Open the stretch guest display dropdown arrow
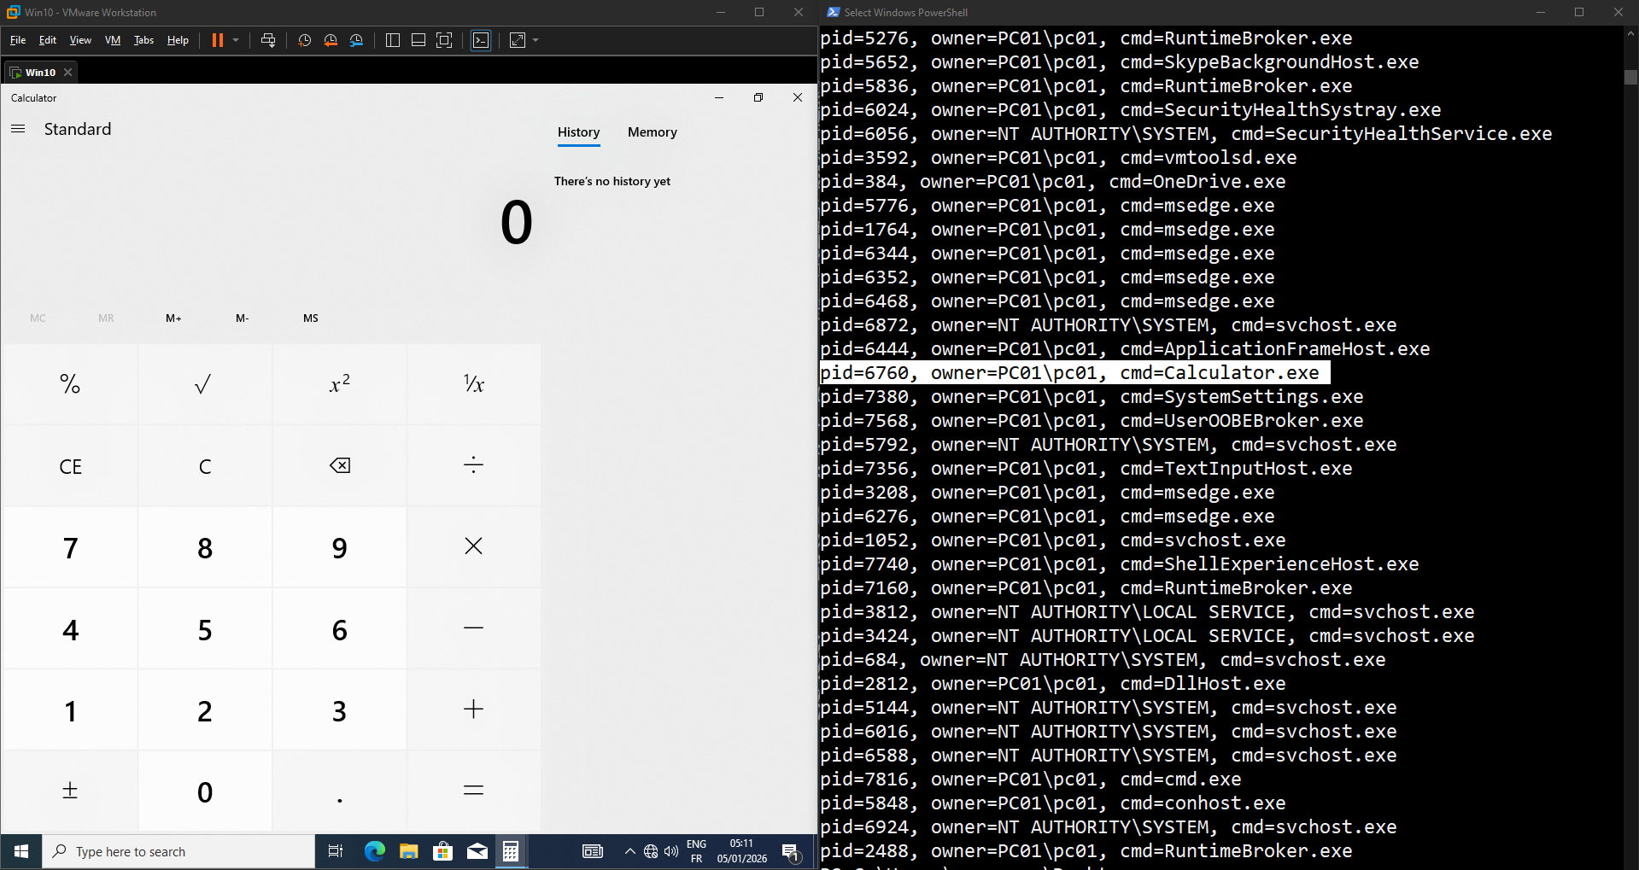The image size is (1639, 870). [536, 40]
